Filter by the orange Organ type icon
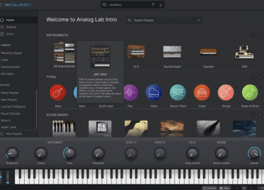The image size is (264, 190). coord(202,92)
